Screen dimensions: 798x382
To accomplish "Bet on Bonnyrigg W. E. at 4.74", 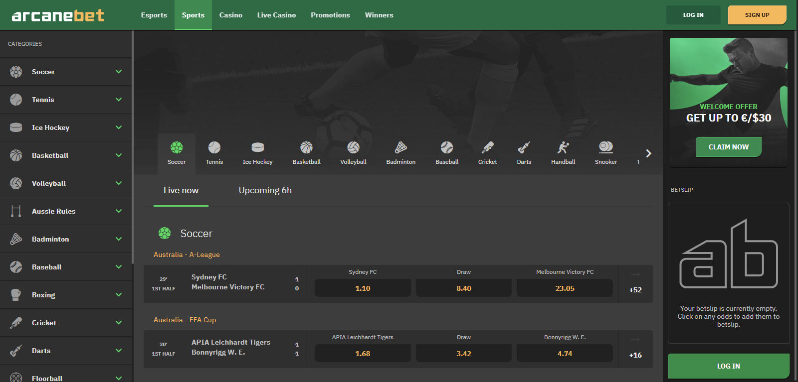I will coord(565,353).
